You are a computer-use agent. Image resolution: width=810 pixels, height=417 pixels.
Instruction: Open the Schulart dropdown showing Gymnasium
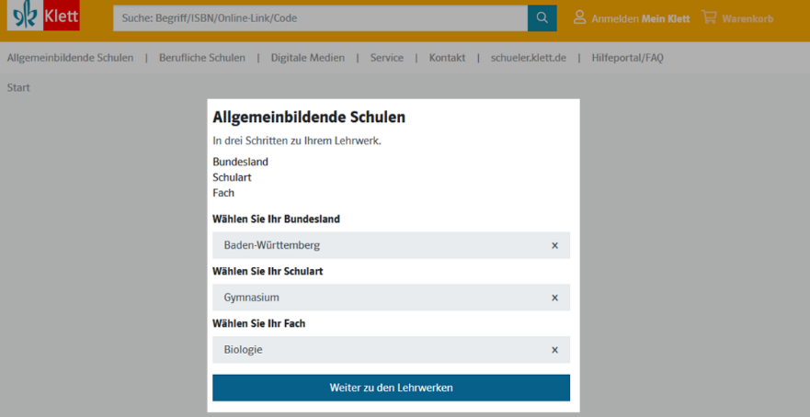tap(377, 298)
